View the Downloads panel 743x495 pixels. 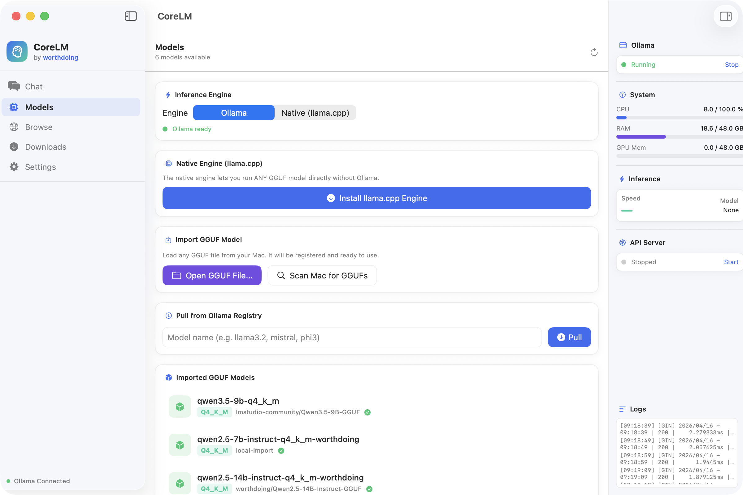46,147
